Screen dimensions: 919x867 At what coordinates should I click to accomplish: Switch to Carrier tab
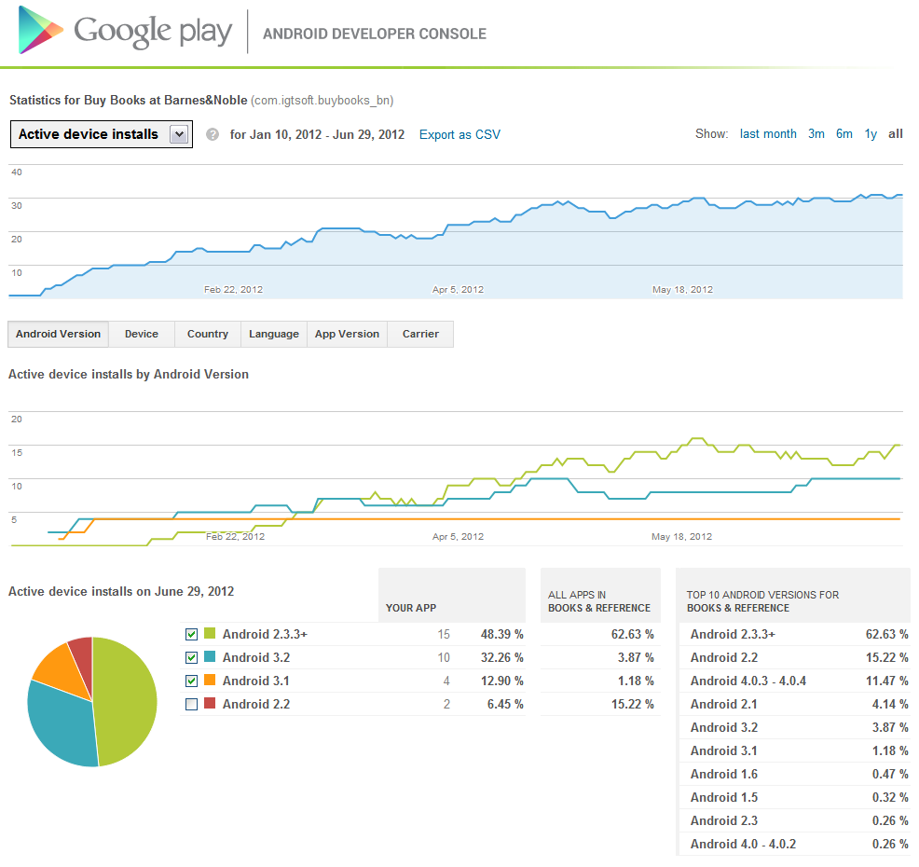click(x=420, y=334)
